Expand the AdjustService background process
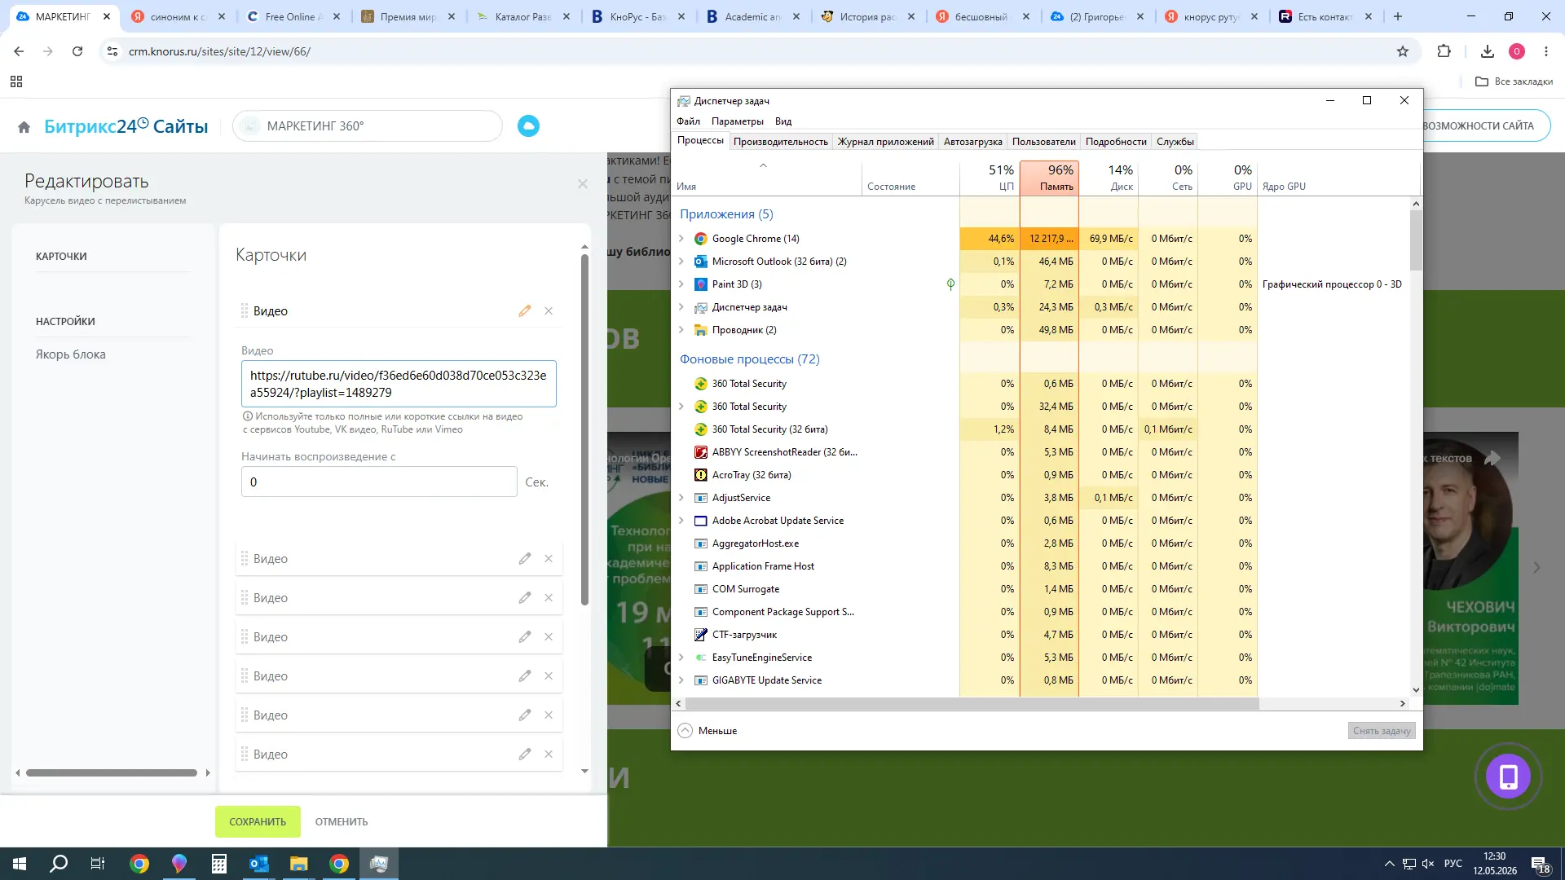The height and width of the screenshot is (880, 1565). tap(681, 498)
